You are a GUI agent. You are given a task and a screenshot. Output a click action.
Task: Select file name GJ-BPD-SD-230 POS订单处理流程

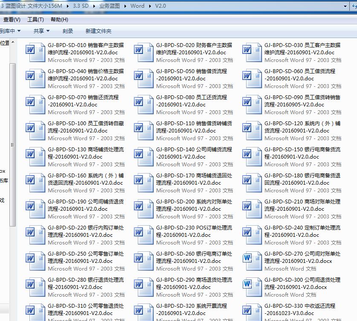pyautogui.click(x=194, y=231)
